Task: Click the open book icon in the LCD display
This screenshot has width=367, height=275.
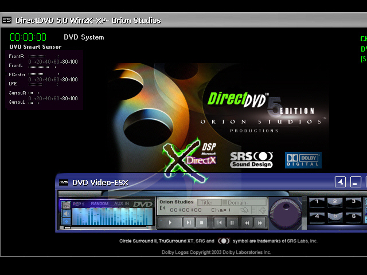Action: pos(244,210)
